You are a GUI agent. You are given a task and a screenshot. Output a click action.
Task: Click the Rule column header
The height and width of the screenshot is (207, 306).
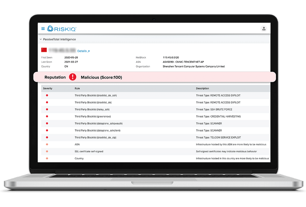[77, 89]
